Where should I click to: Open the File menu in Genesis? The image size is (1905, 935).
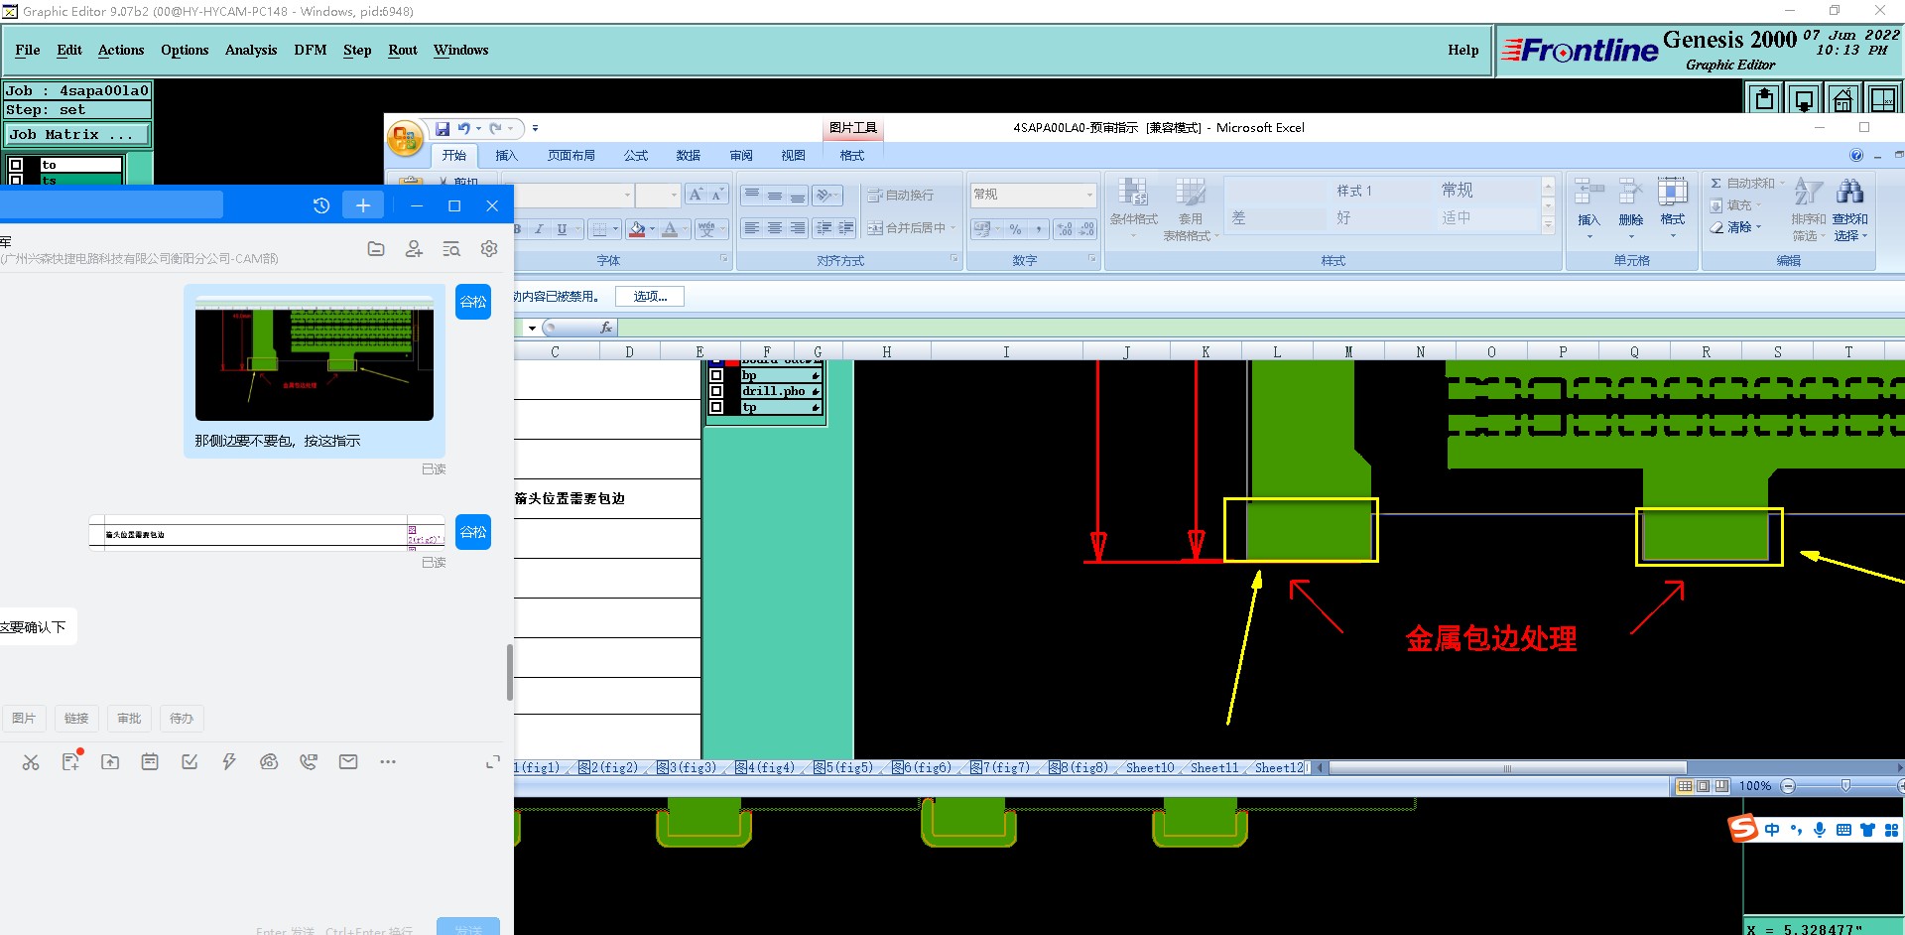tap(28, 50)
